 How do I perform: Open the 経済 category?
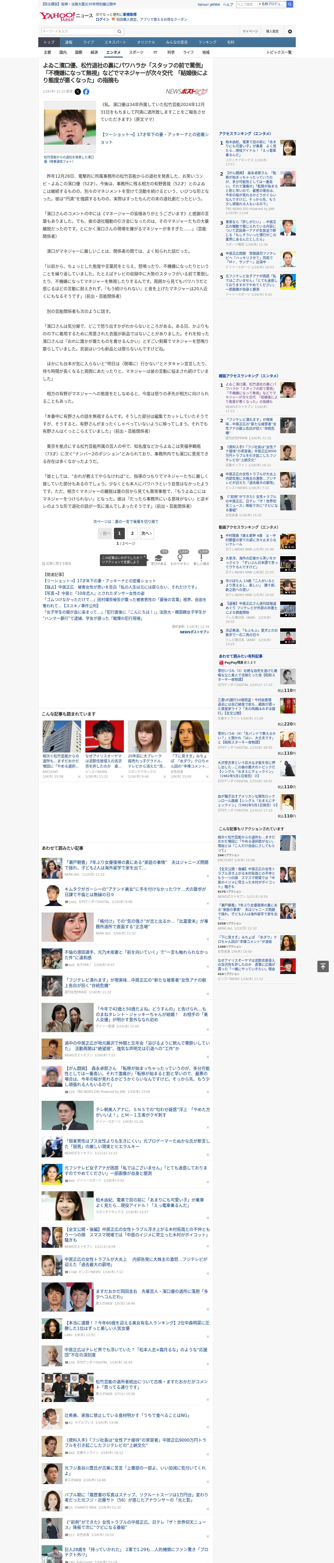[94, 52]
